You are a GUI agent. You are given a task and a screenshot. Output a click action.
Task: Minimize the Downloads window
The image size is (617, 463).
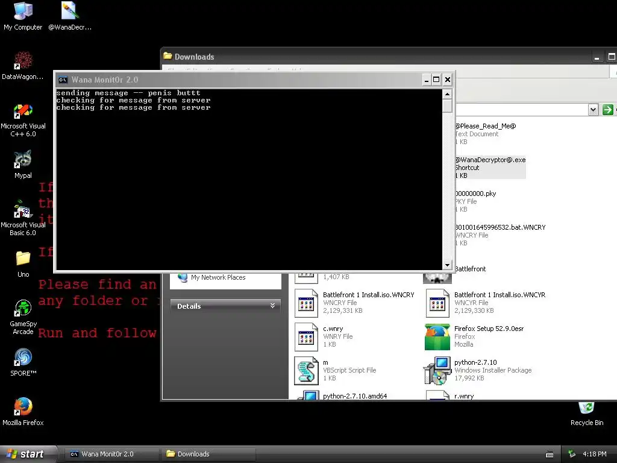pyautogui.click(x=597, y=57)
